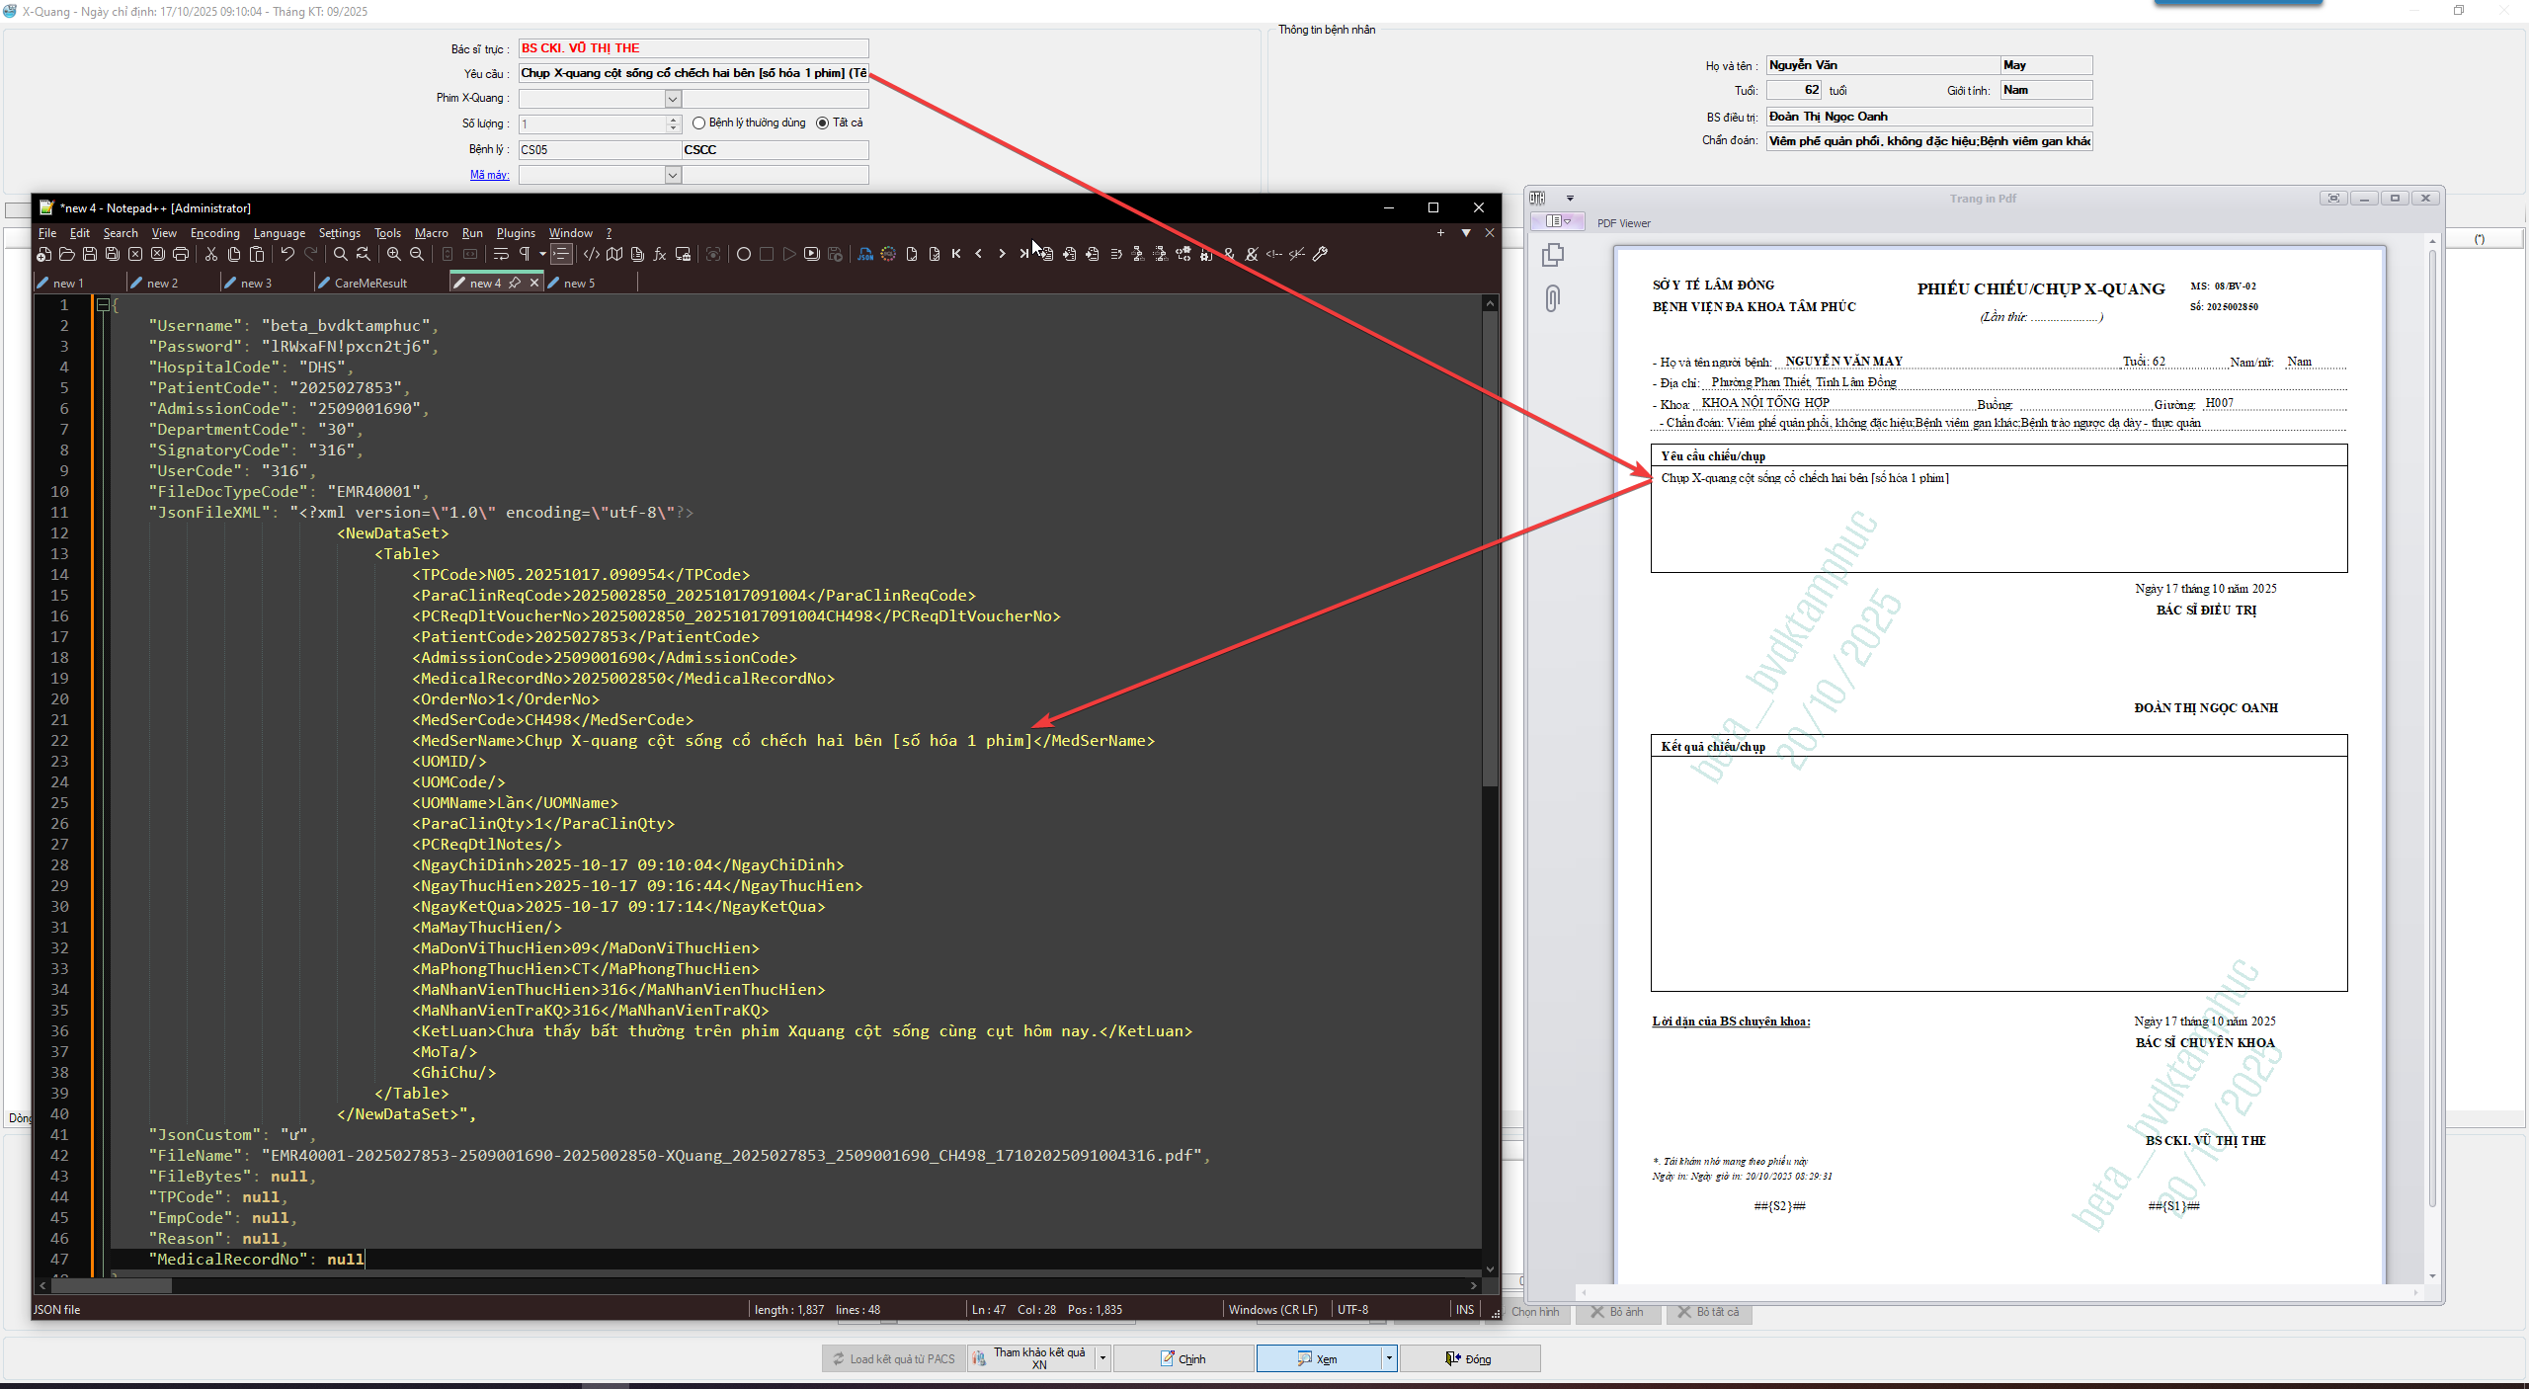The height and width of the screenshot is (1389, 2529).
Task: Click the Print icon in Notepad++ toolbar
Action: pos(181,254)
